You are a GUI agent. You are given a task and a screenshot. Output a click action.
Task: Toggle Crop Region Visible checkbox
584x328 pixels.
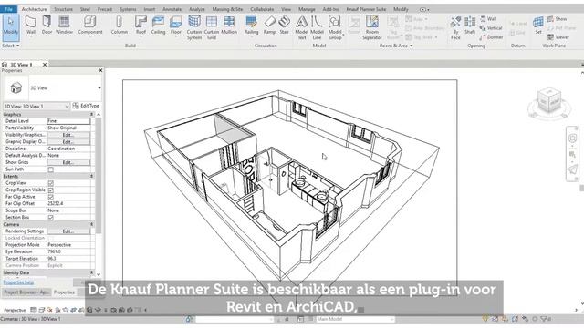pos(51,190)
